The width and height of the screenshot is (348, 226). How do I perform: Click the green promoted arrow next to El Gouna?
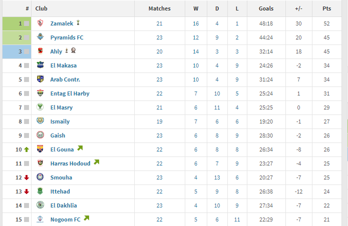[80, 148]
